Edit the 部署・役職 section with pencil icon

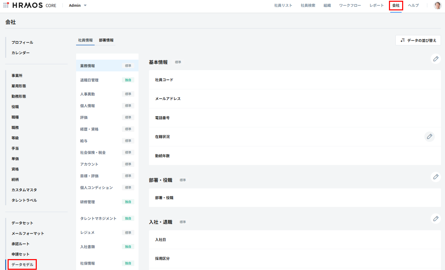[x=436, y=177]
